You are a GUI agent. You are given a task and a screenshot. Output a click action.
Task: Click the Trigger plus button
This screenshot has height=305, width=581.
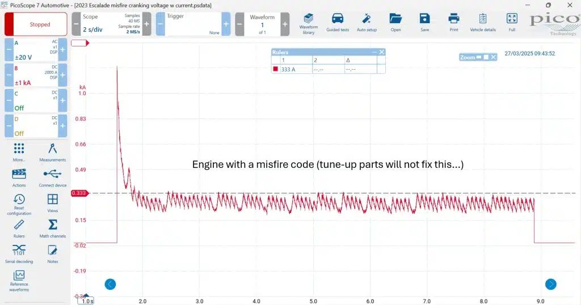tap(226, 24)
